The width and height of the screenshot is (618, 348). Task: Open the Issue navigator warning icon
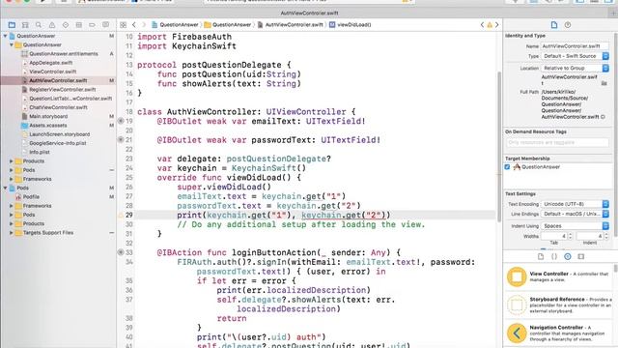(x=52, y=25)
